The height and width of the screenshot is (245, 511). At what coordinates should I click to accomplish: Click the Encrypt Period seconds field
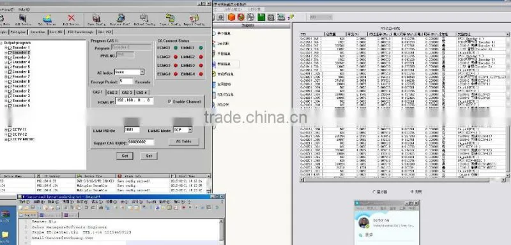pyautogui.click(x=126, y=81)
